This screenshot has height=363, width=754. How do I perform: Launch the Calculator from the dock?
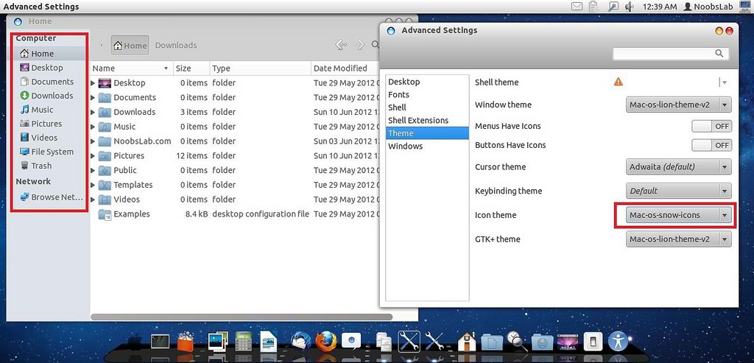click(x=243, y=342)
